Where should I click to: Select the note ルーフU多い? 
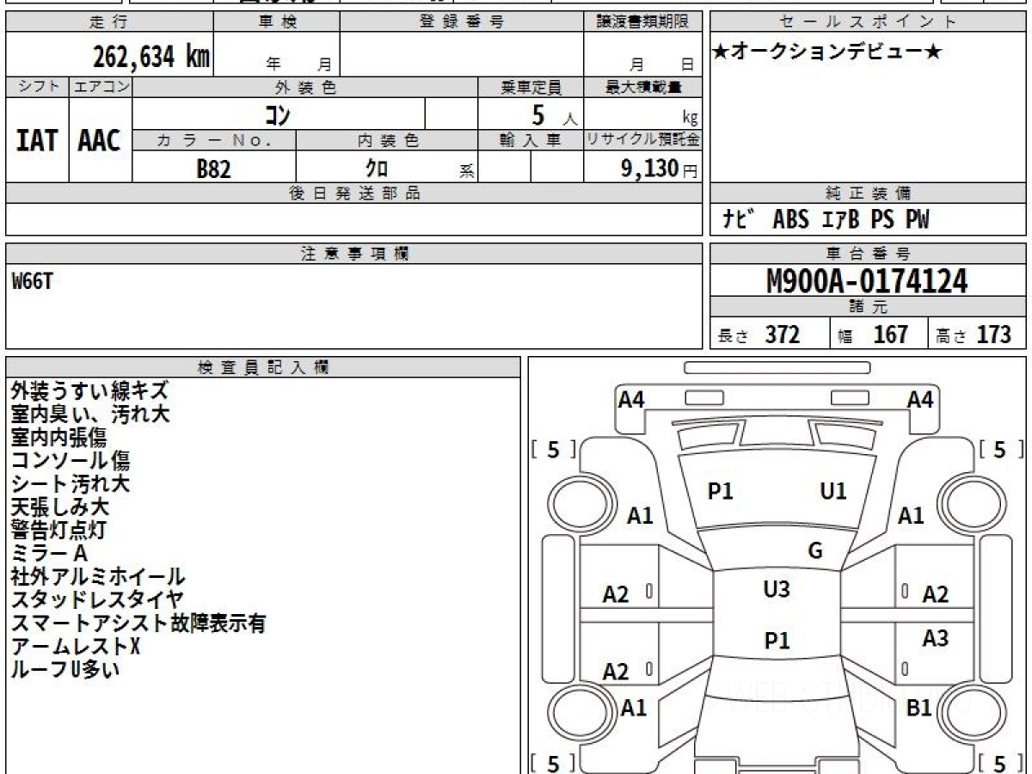point(65,670)
